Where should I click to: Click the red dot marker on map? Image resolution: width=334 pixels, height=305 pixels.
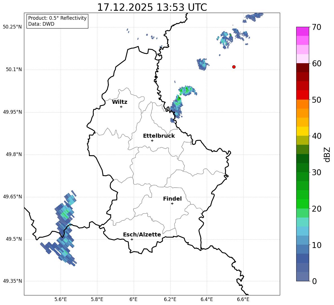click(x=234, y=67)
